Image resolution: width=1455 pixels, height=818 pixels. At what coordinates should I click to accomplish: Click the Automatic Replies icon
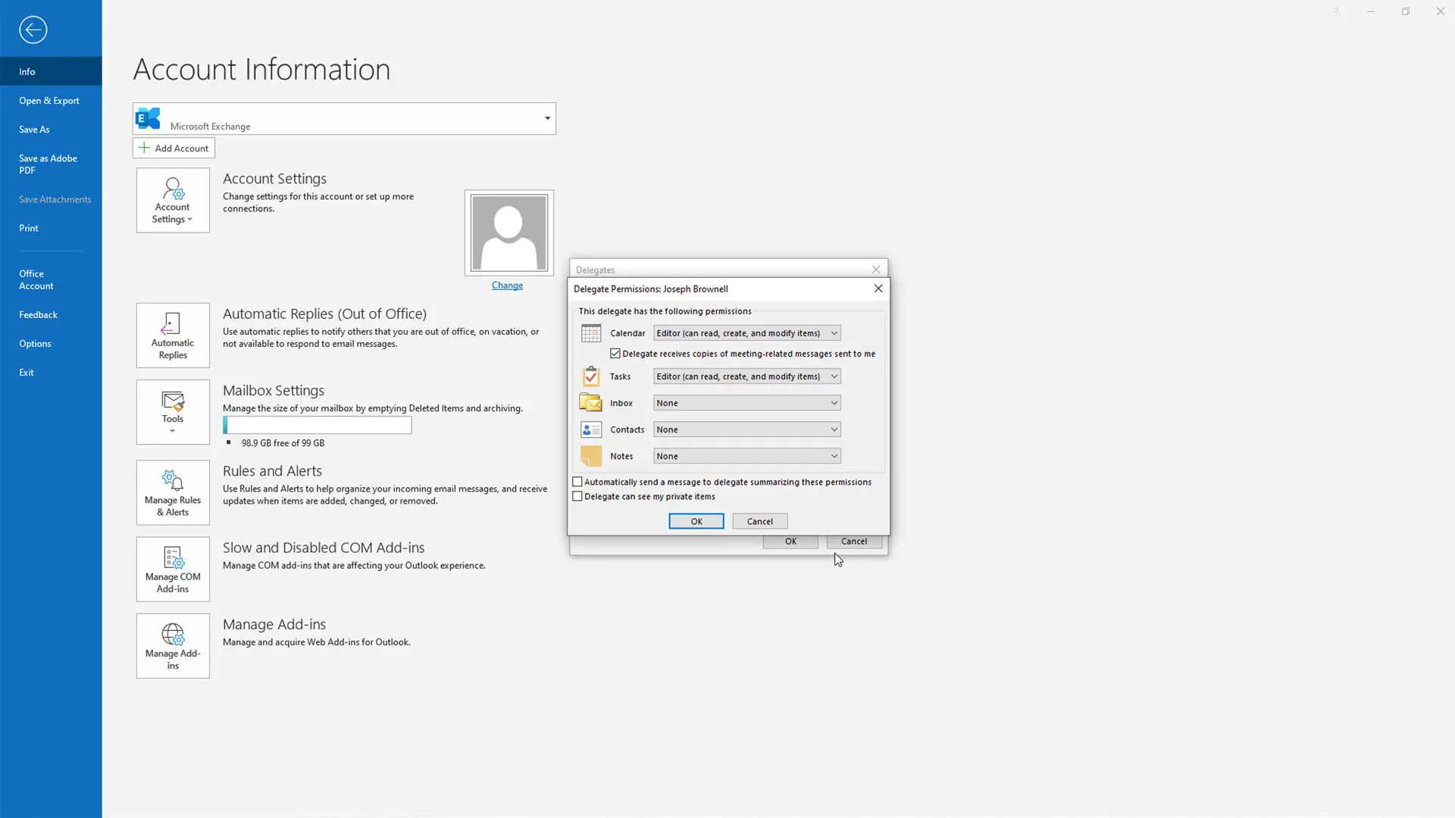click(173, 336)
